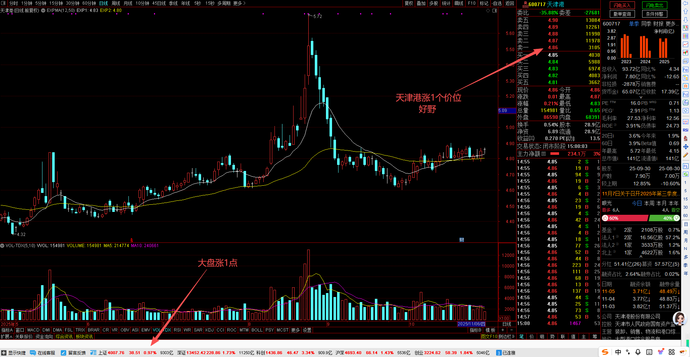Viewport: 690px width, 357px height.
Task: Click 撤单查询 order cancel query button
Action: tap(622, 14)
